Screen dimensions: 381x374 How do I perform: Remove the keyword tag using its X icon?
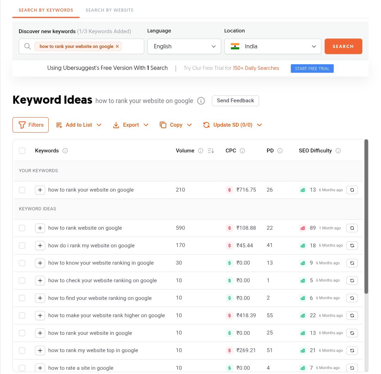click(117, 46)
